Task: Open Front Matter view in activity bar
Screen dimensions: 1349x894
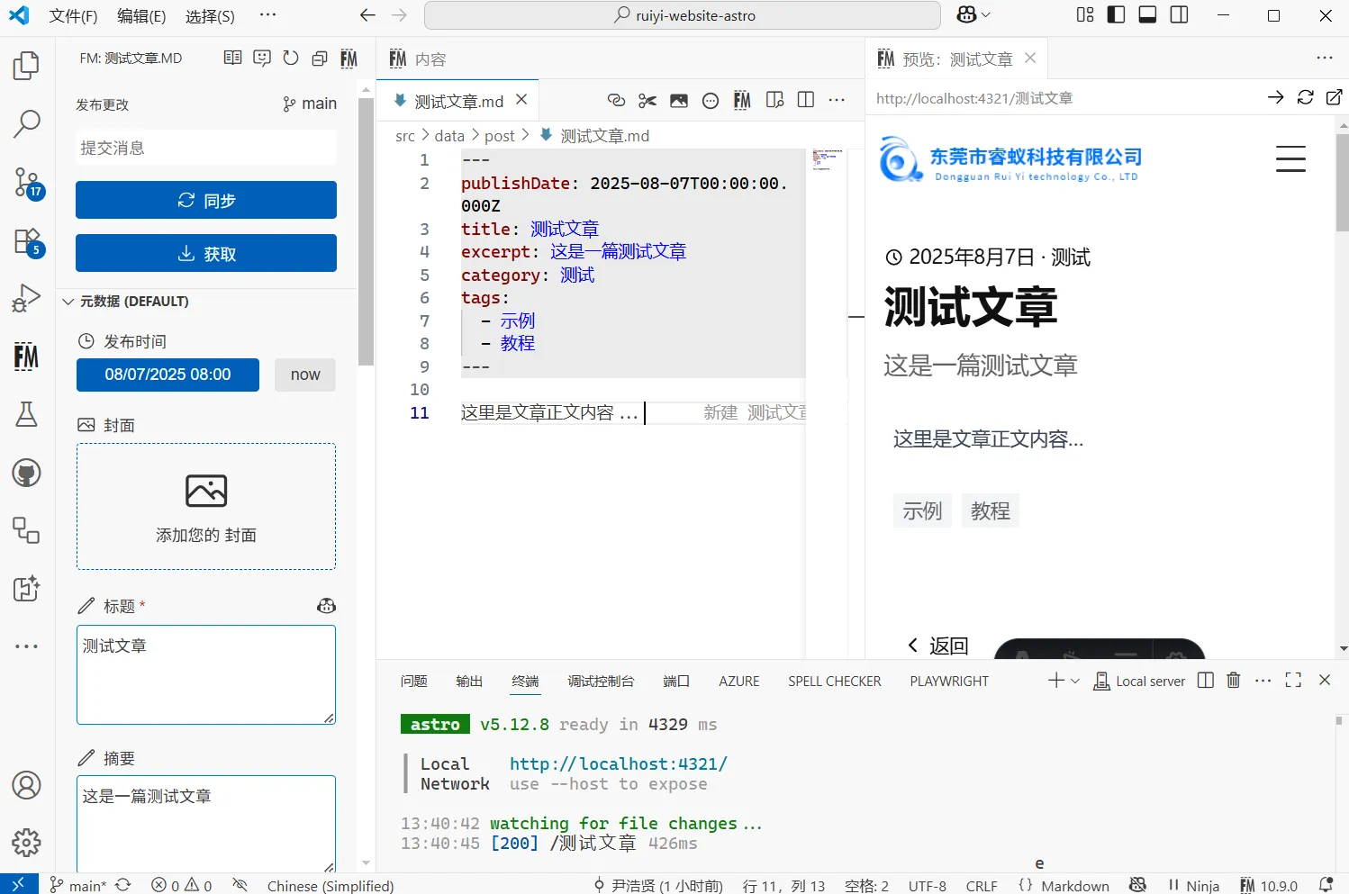Action: [x=27, y=357]
